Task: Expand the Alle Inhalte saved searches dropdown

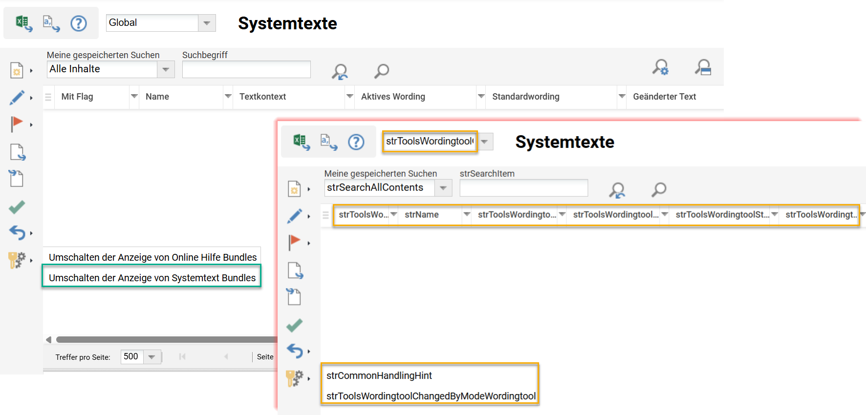Action: point(166,69)
